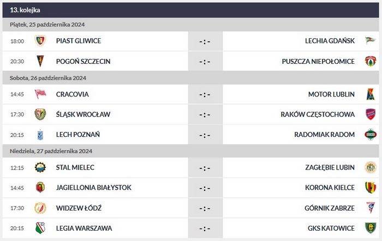
Task: Click the Sobota, 26 października 2024 date header
Action: [x=48, y=78]
